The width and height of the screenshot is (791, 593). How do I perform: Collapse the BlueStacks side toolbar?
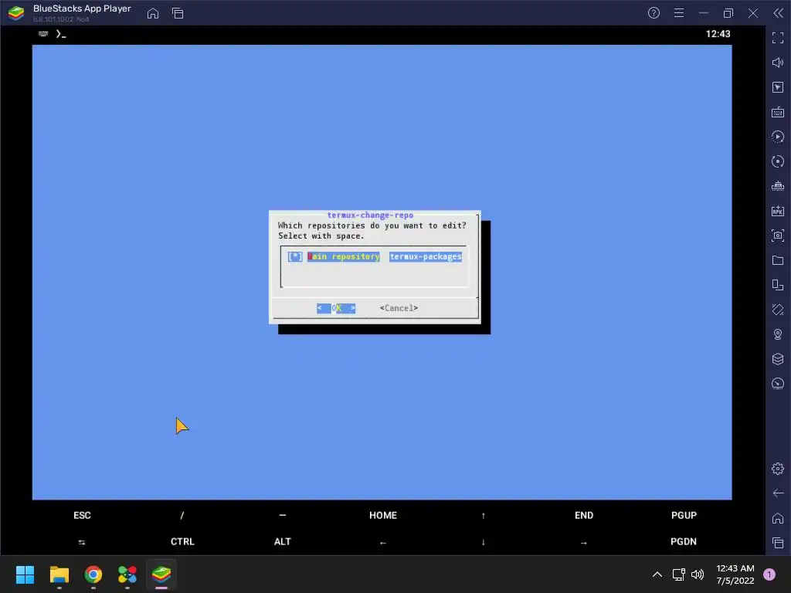tap(779, 13)
